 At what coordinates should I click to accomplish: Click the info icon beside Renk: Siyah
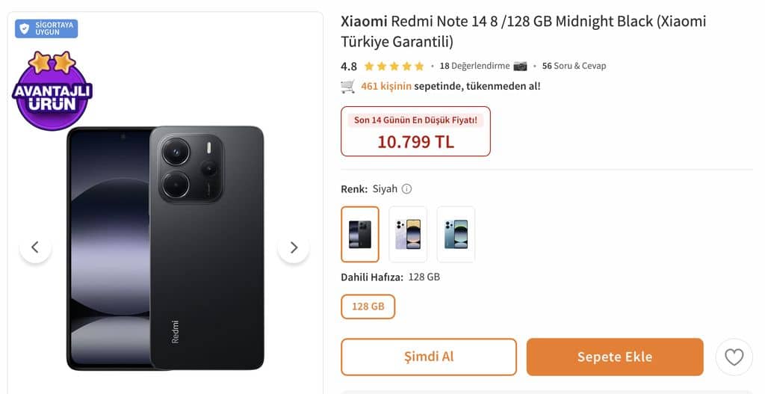click(x=407, y=189)
